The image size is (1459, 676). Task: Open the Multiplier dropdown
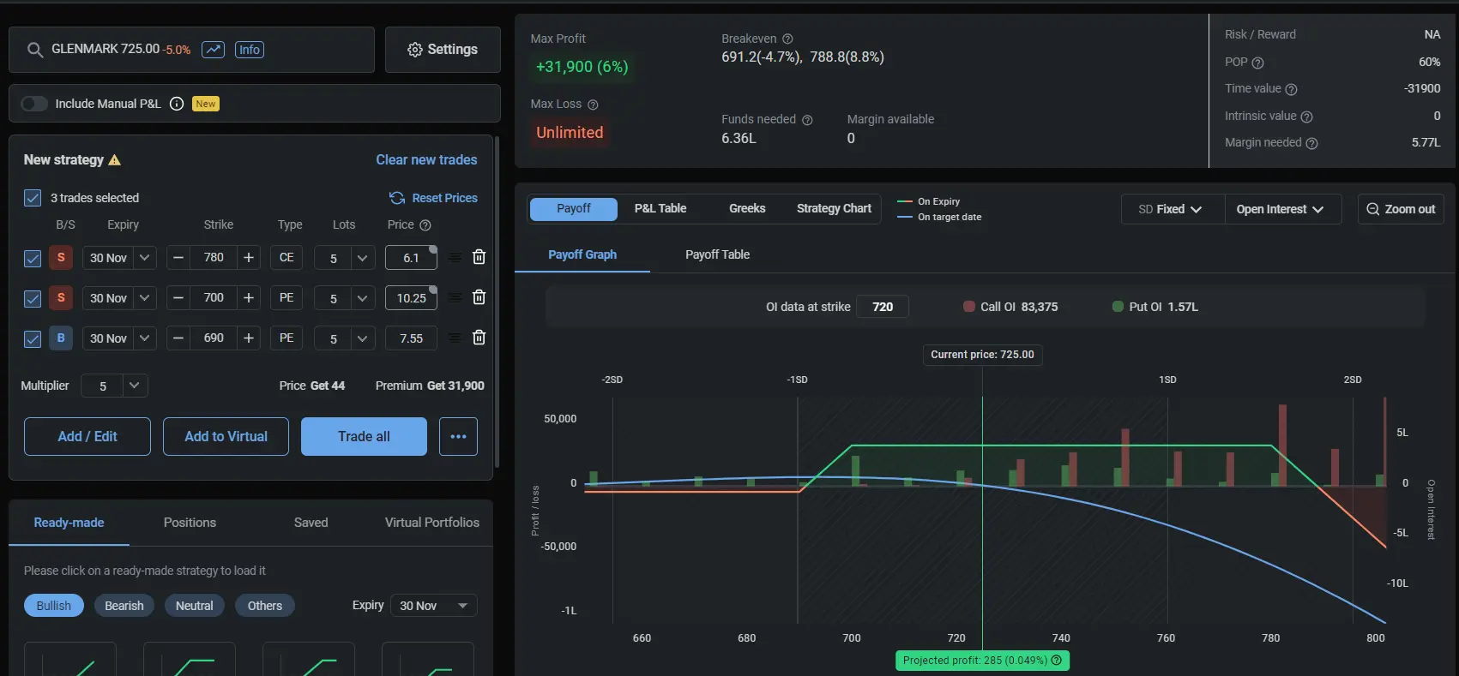(x=114, y=386)
